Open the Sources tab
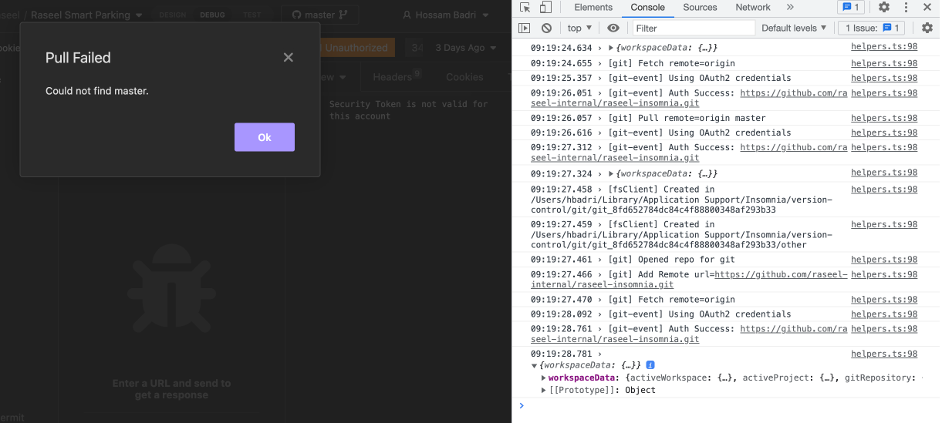The image size is (942, 423). (x=700, y=7)
